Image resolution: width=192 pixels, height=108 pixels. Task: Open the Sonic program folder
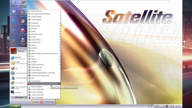tap(44, 56)
